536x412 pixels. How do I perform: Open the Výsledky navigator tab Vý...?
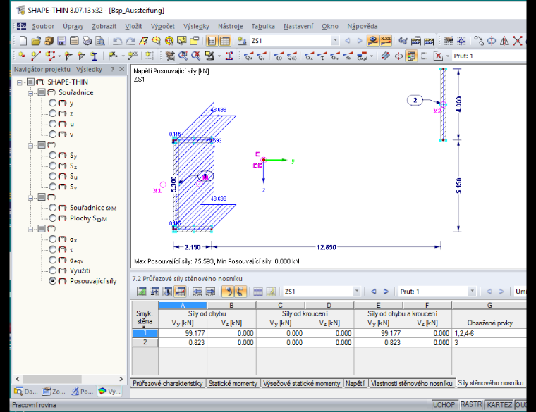click(109, 392)
